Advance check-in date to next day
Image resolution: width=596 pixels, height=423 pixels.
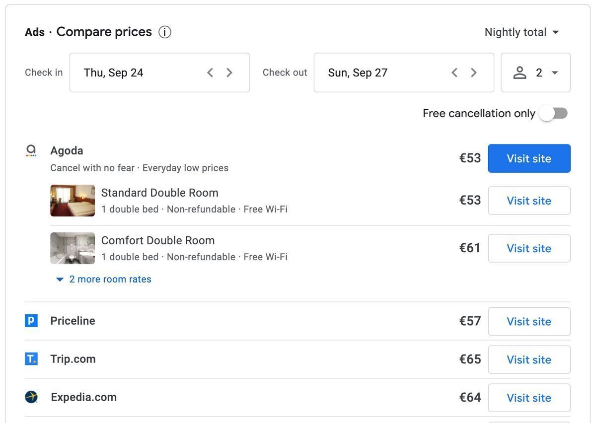(229, 73)
